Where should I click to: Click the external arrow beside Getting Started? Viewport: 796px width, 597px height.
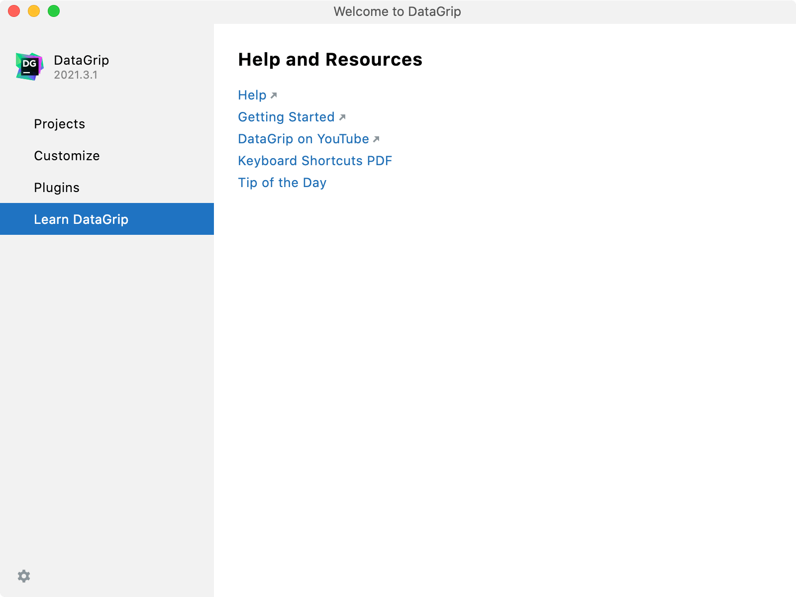tap(342, 117)
